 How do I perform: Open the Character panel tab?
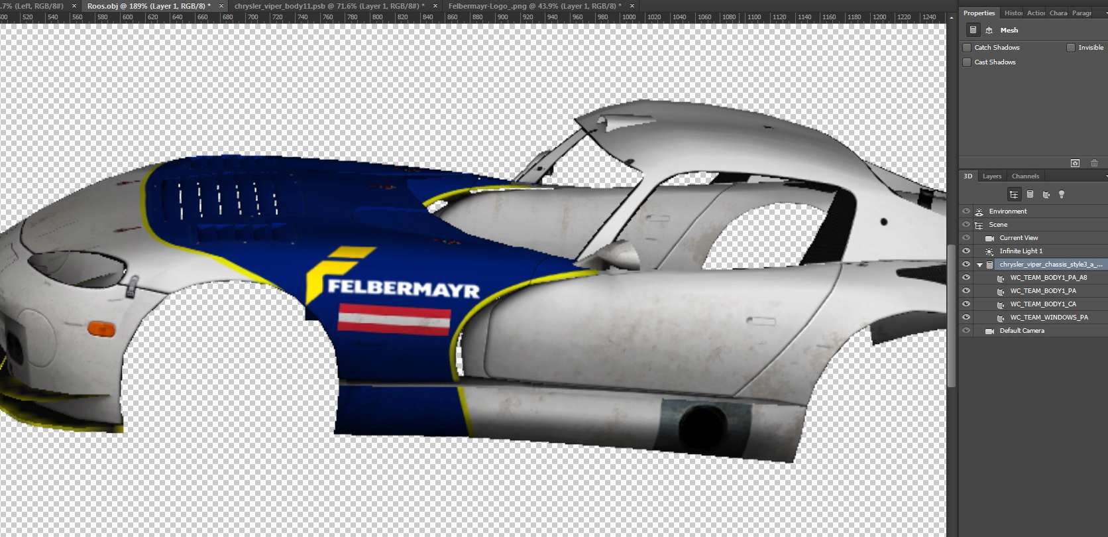(1058, 13)
